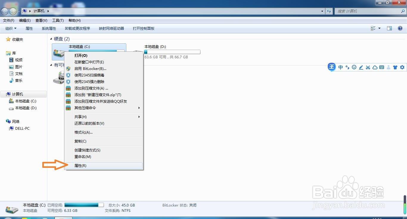407x219 pixels.
Task: Open IME settings gear
Action: click(402, 67)
